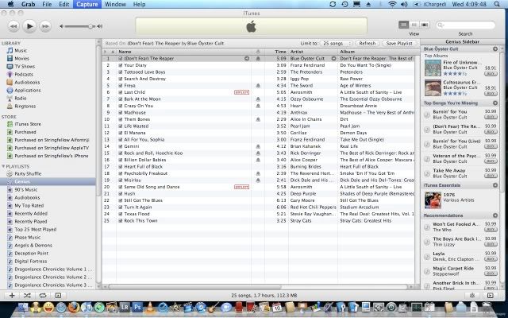Adjust the volume slider

(x=79, y=26)
